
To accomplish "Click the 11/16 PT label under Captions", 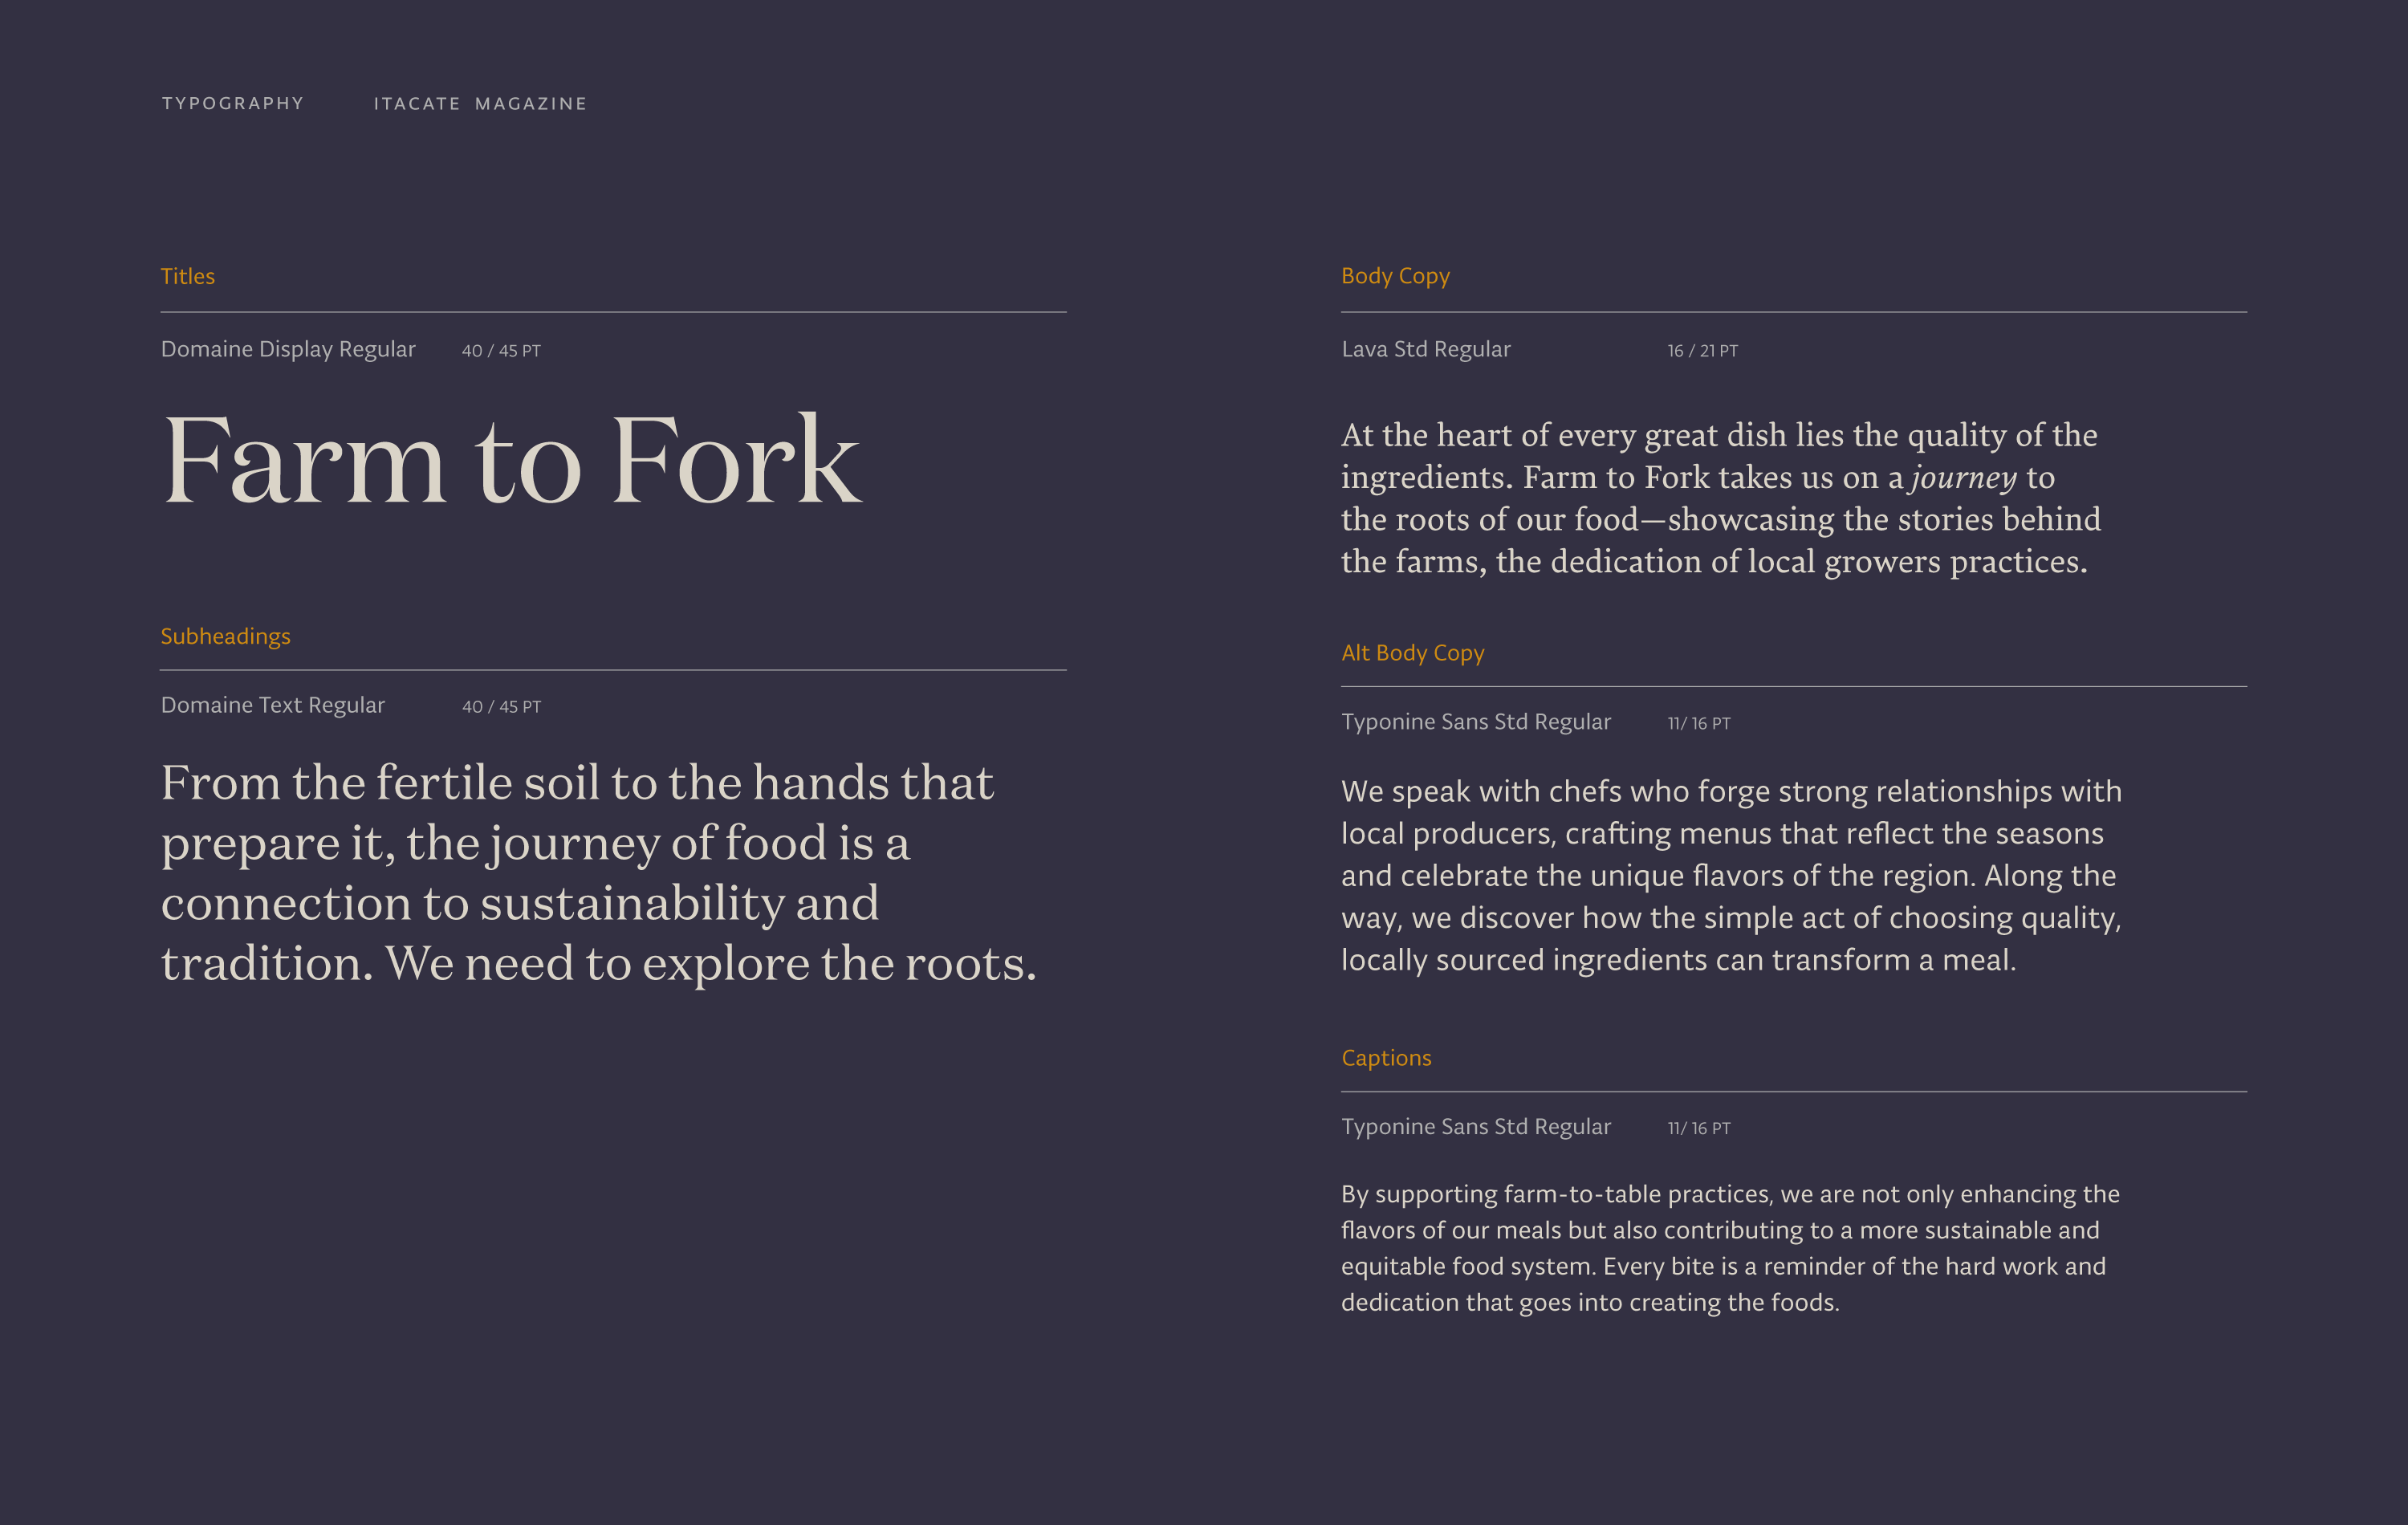I will 1698,1128.
